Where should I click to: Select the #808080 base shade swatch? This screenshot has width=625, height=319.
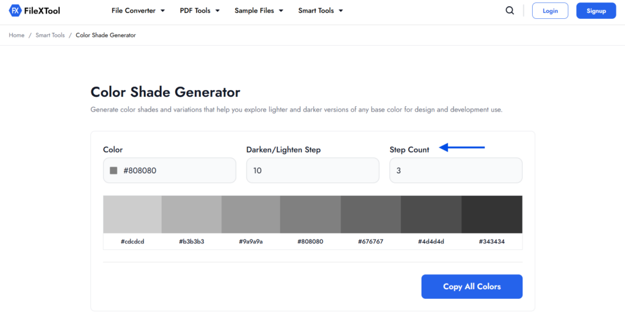(x=311, y=214)
